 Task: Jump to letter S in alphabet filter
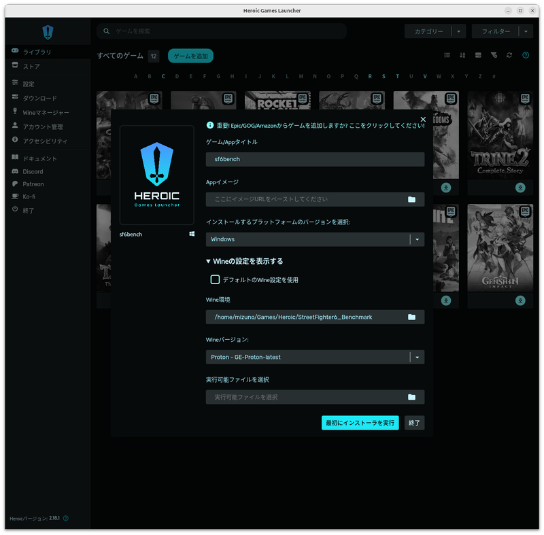[384, 76]
